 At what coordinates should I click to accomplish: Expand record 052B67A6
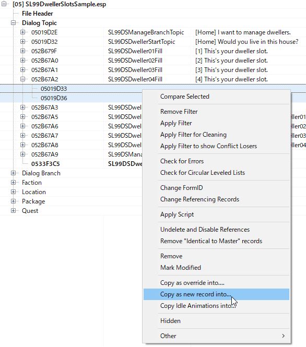[x=22, y=126]
